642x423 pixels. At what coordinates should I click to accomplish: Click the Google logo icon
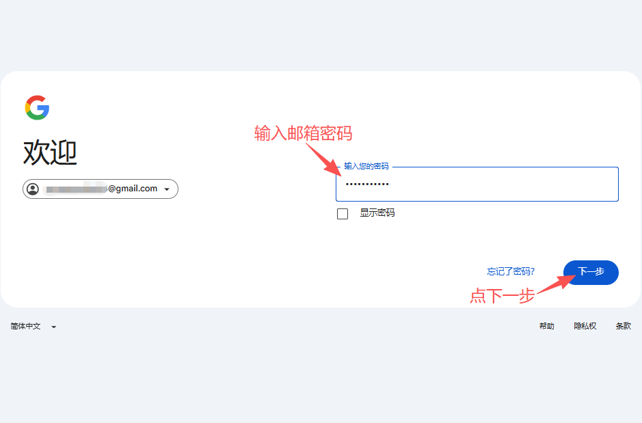click(37, 107)
